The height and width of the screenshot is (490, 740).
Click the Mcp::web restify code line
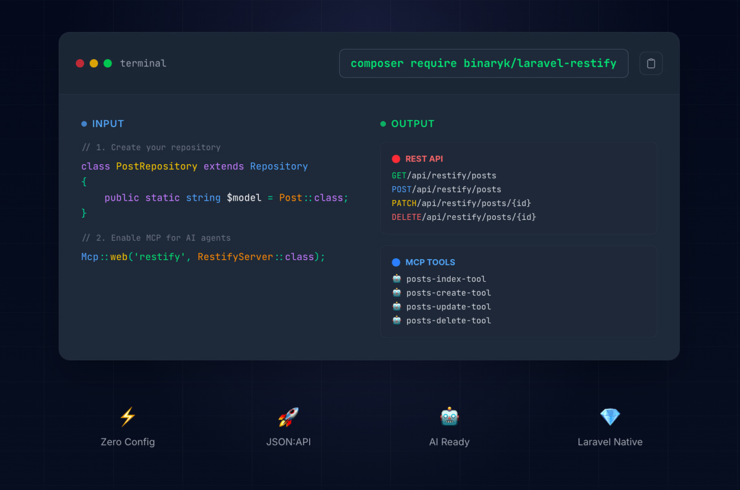click(x=203, y=257)
